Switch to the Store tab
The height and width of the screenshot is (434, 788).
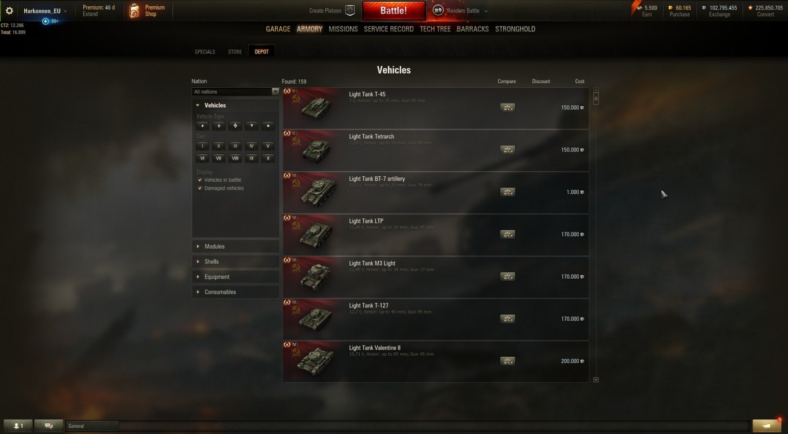(235, 52)
